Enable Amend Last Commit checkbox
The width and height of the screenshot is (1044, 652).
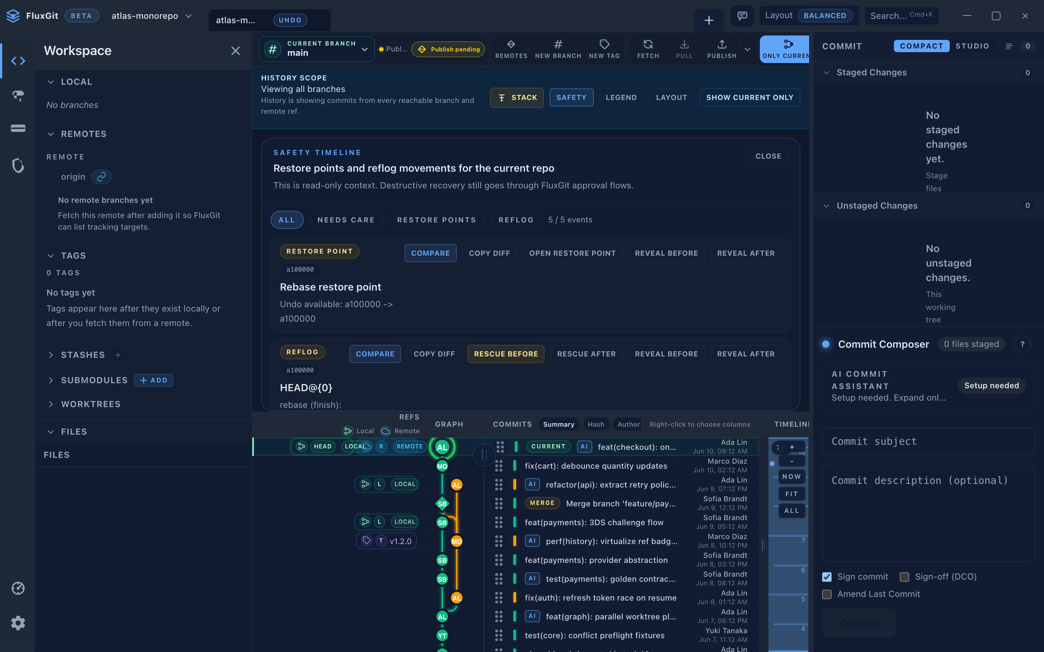click(x=826, y=594)
